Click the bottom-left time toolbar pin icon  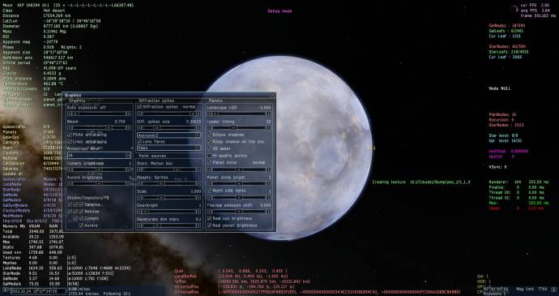5,290
